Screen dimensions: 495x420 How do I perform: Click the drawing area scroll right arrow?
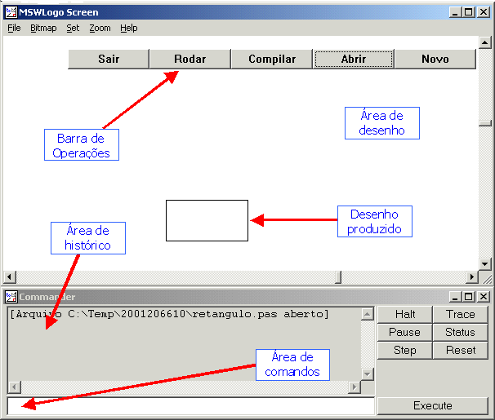[x=472, y=277]
